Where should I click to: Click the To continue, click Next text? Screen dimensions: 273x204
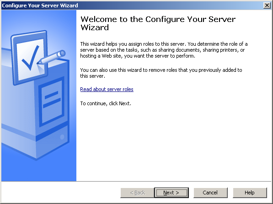pos(106,103)
